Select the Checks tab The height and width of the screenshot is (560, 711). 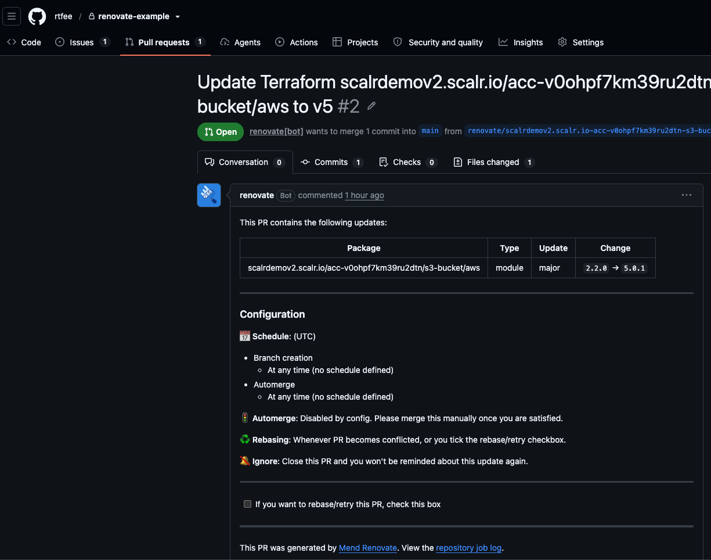tap(408, 162)
